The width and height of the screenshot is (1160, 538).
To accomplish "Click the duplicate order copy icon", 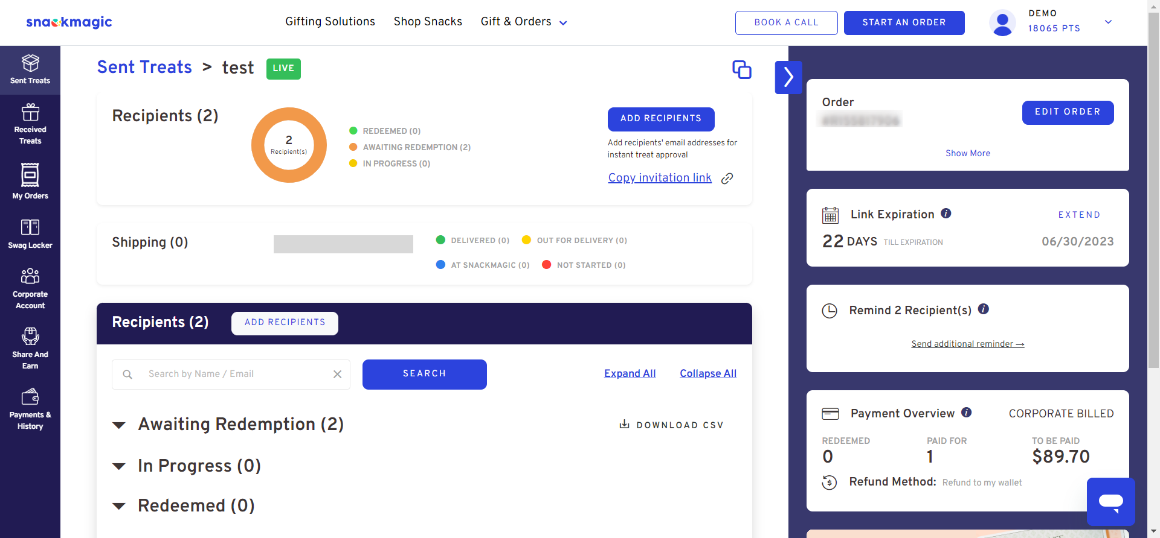I will click(x=741, y=69).
